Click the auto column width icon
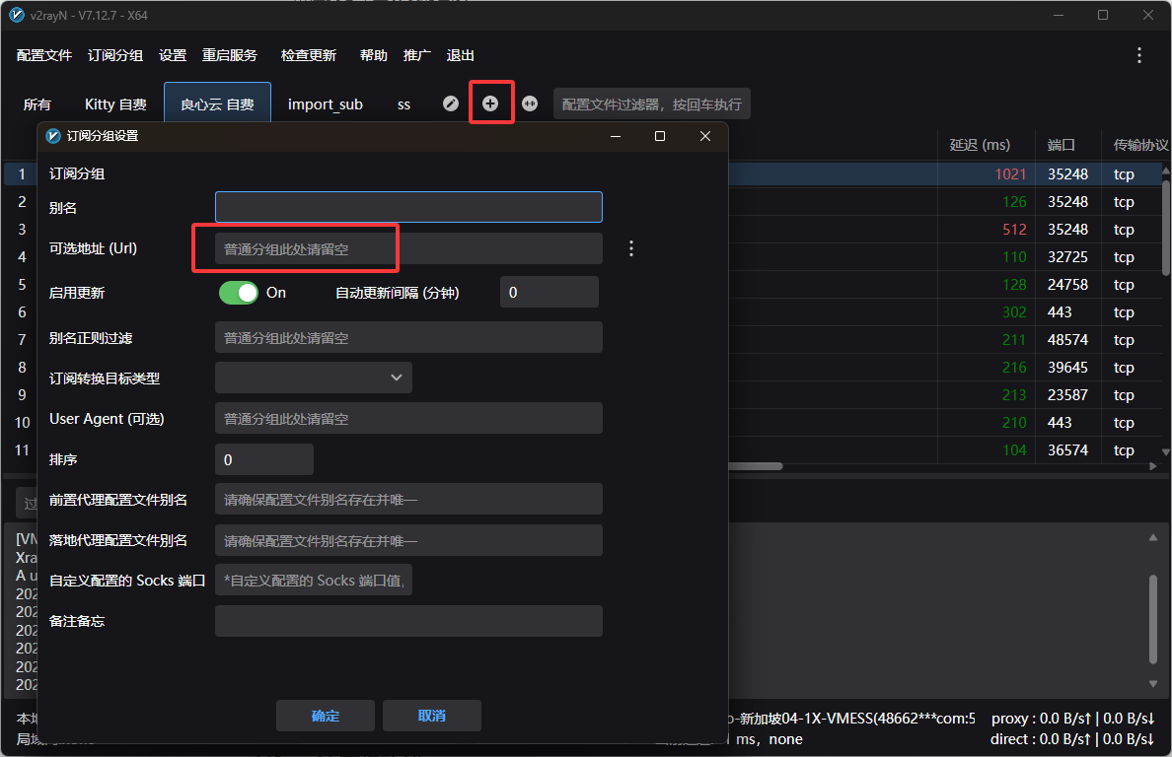The height and width of the screenshot is (757, 1172). pyautogui.click(x=530, y=103)
